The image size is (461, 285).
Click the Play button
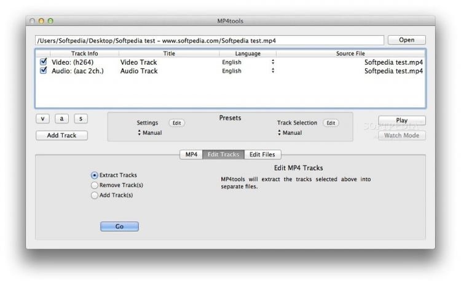401,121
